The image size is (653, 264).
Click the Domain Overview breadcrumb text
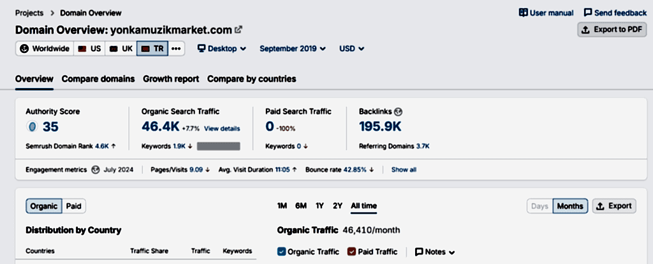[91, 13]
